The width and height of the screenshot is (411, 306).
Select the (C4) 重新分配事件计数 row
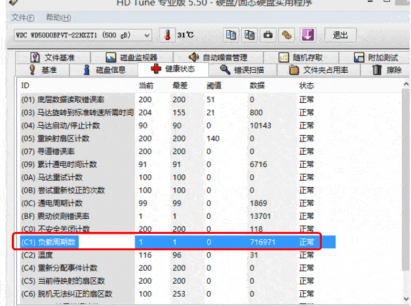tap(178, 268)
